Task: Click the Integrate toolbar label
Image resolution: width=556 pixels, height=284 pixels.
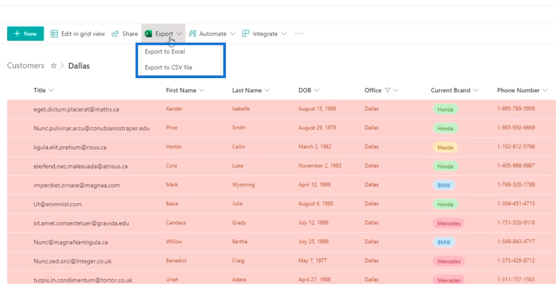Action: pos(265,34)
